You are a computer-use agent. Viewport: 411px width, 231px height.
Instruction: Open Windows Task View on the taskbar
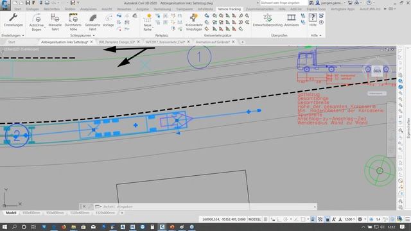[x=33, y=227]
